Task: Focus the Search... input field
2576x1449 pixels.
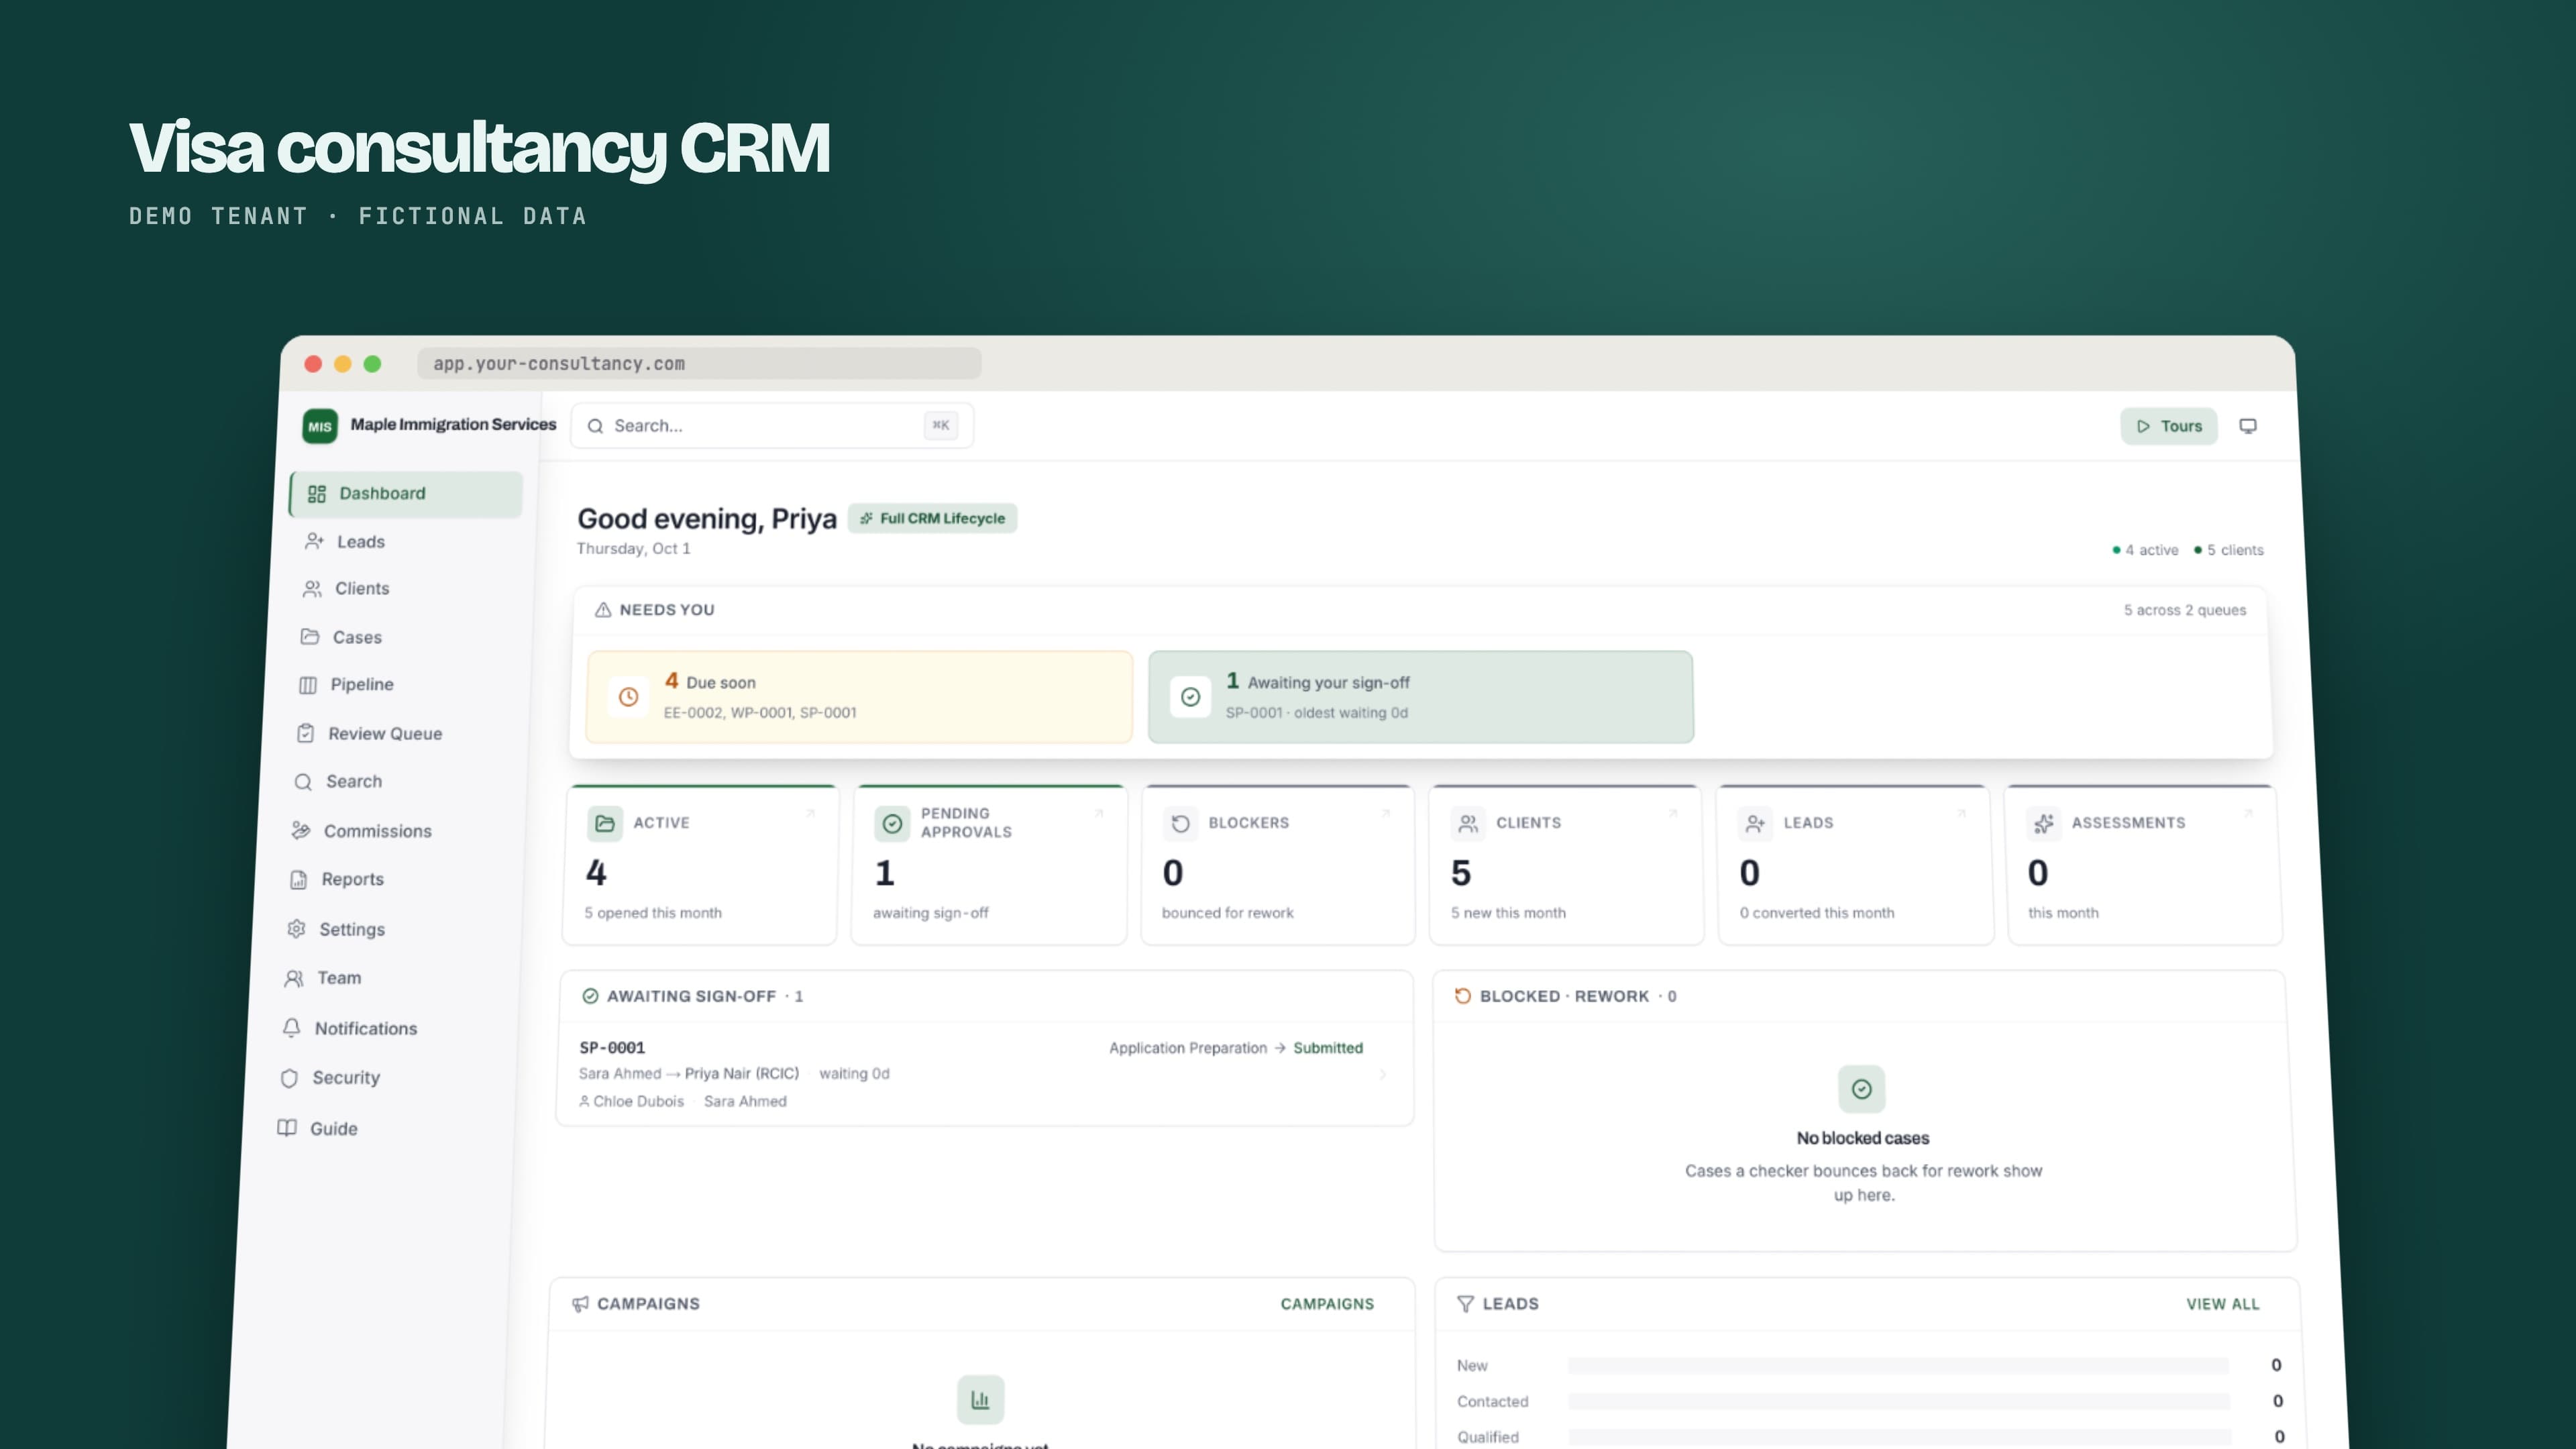Action: coord(771,426)
